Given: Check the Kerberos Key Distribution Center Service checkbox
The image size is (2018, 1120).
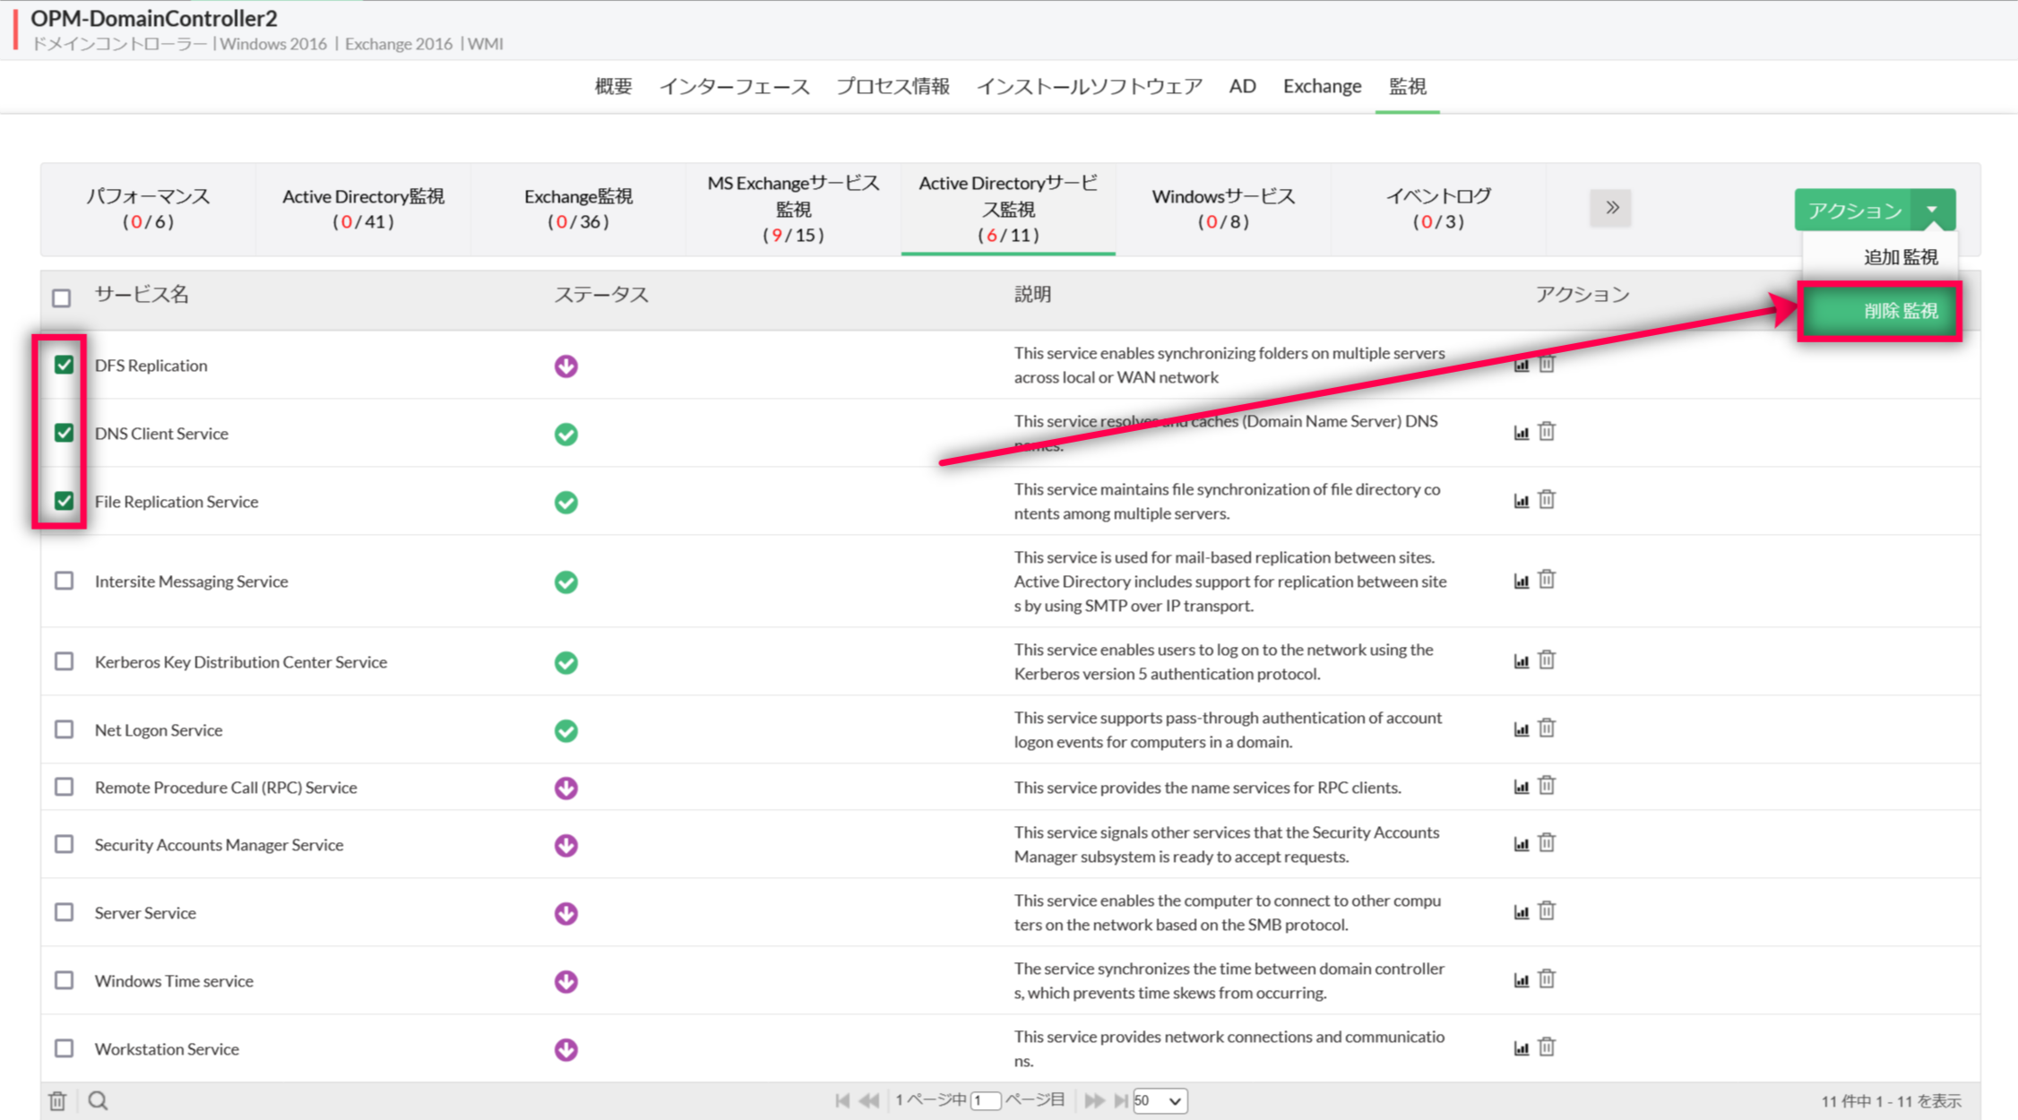Looking at the screenshot, I should tap(64, 661).
